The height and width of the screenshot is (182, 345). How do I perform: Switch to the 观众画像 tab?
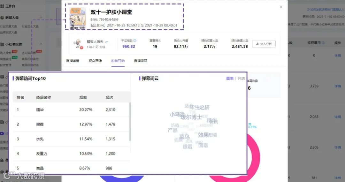(x=95, y=61)
